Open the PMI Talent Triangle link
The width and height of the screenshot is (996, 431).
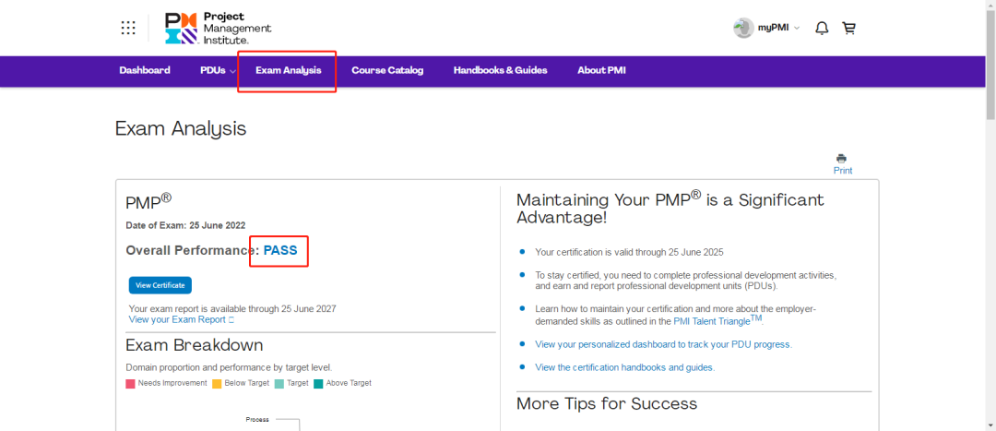pos(717,320)
